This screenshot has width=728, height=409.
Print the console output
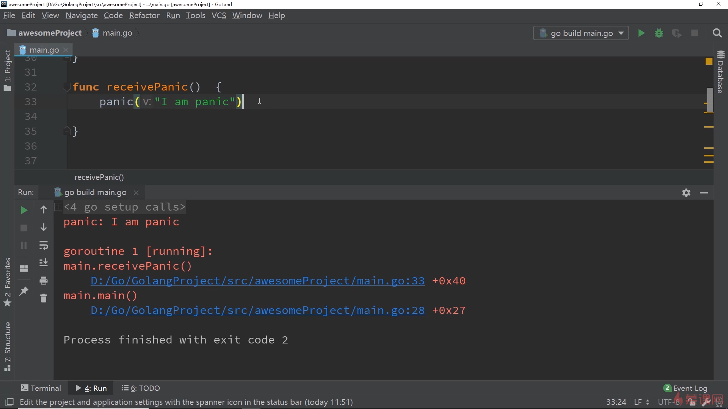click(x=44, y=281)
